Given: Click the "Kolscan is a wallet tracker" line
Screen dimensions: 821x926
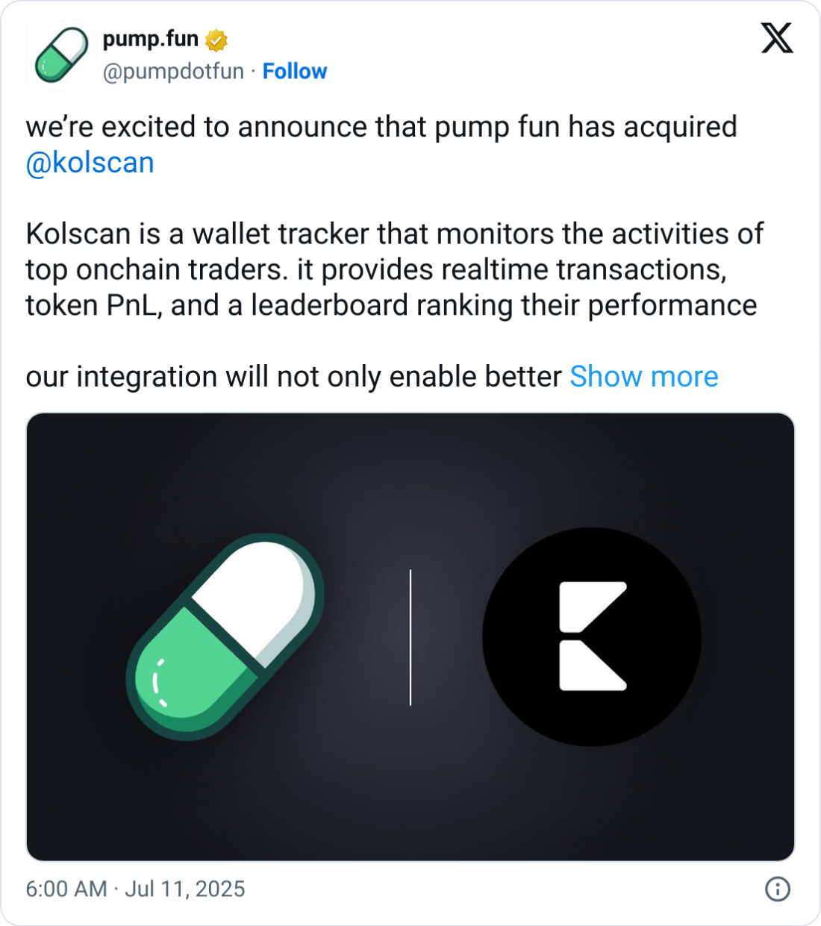Looking at the screenshot, I should tap(394, 234).
